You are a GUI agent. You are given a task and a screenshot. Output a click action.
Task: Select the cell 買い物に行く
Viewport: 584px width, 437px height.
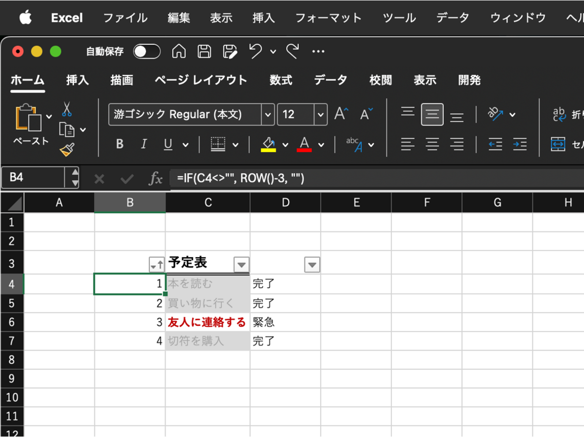tap(208, 303)
